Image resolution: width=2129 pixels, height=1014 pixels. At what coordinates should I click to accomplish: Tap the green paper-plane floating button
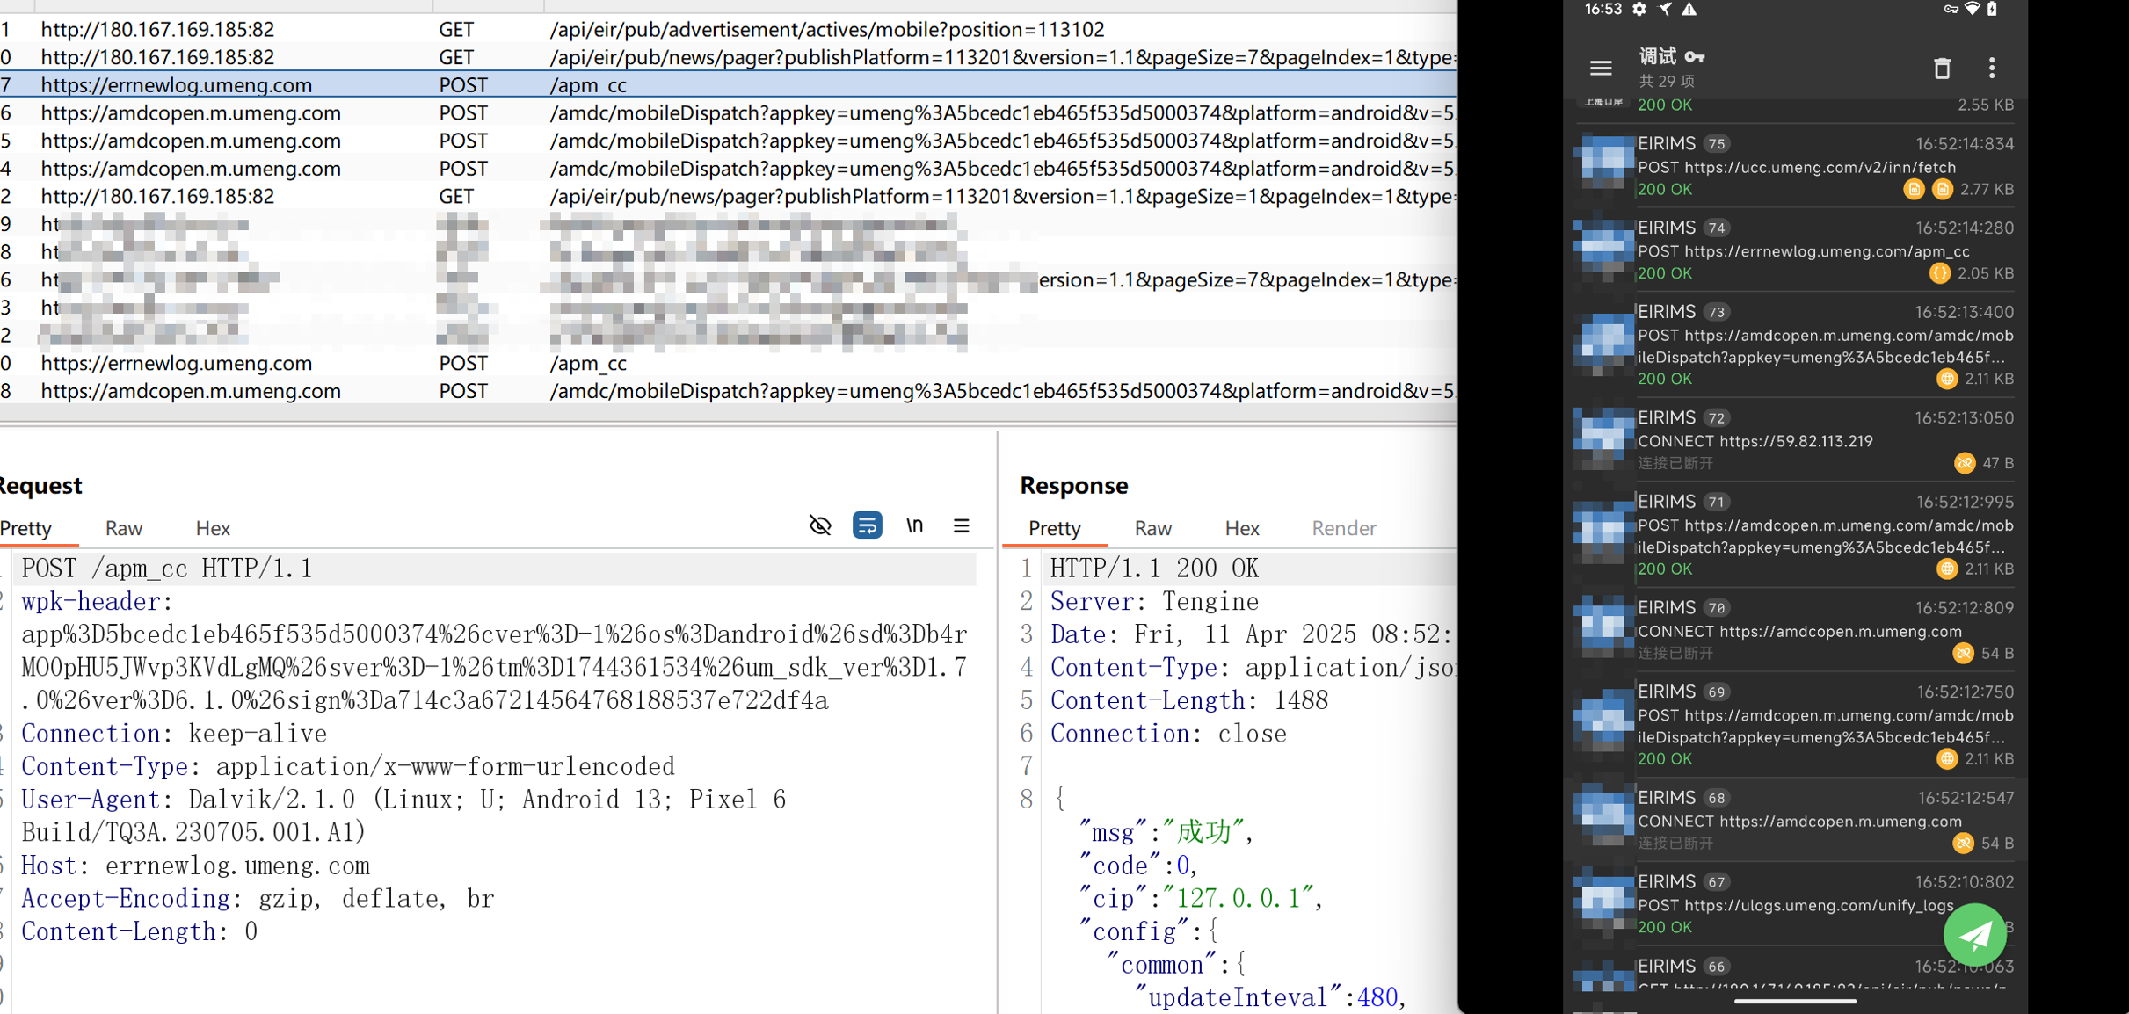1974,934
